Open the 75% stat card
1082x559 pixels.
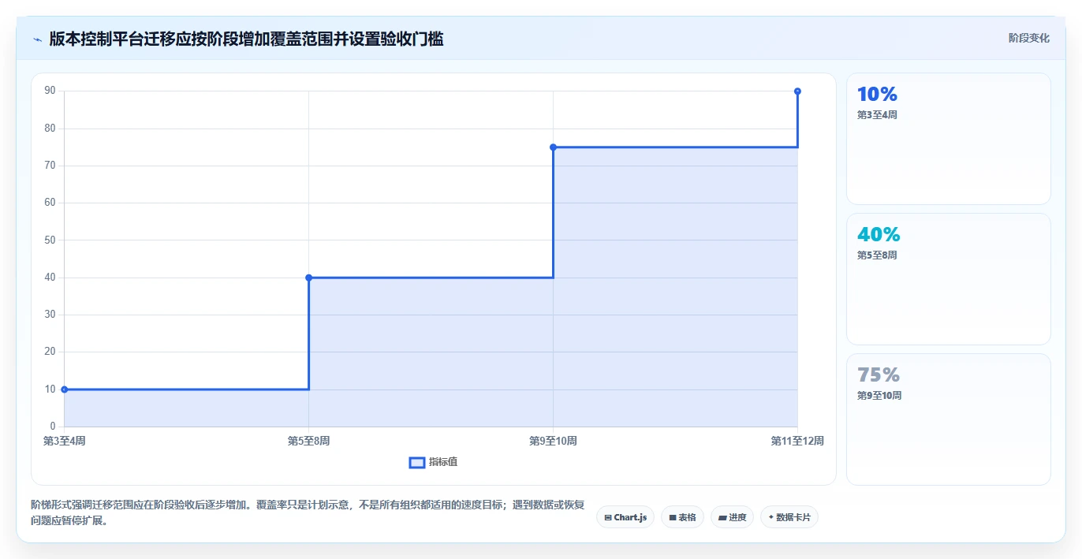click(x=948, y=419)
